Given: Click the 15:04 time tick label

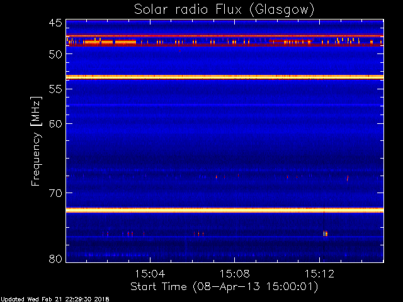Looking at the screenshot, I should (x=150, y=274).
